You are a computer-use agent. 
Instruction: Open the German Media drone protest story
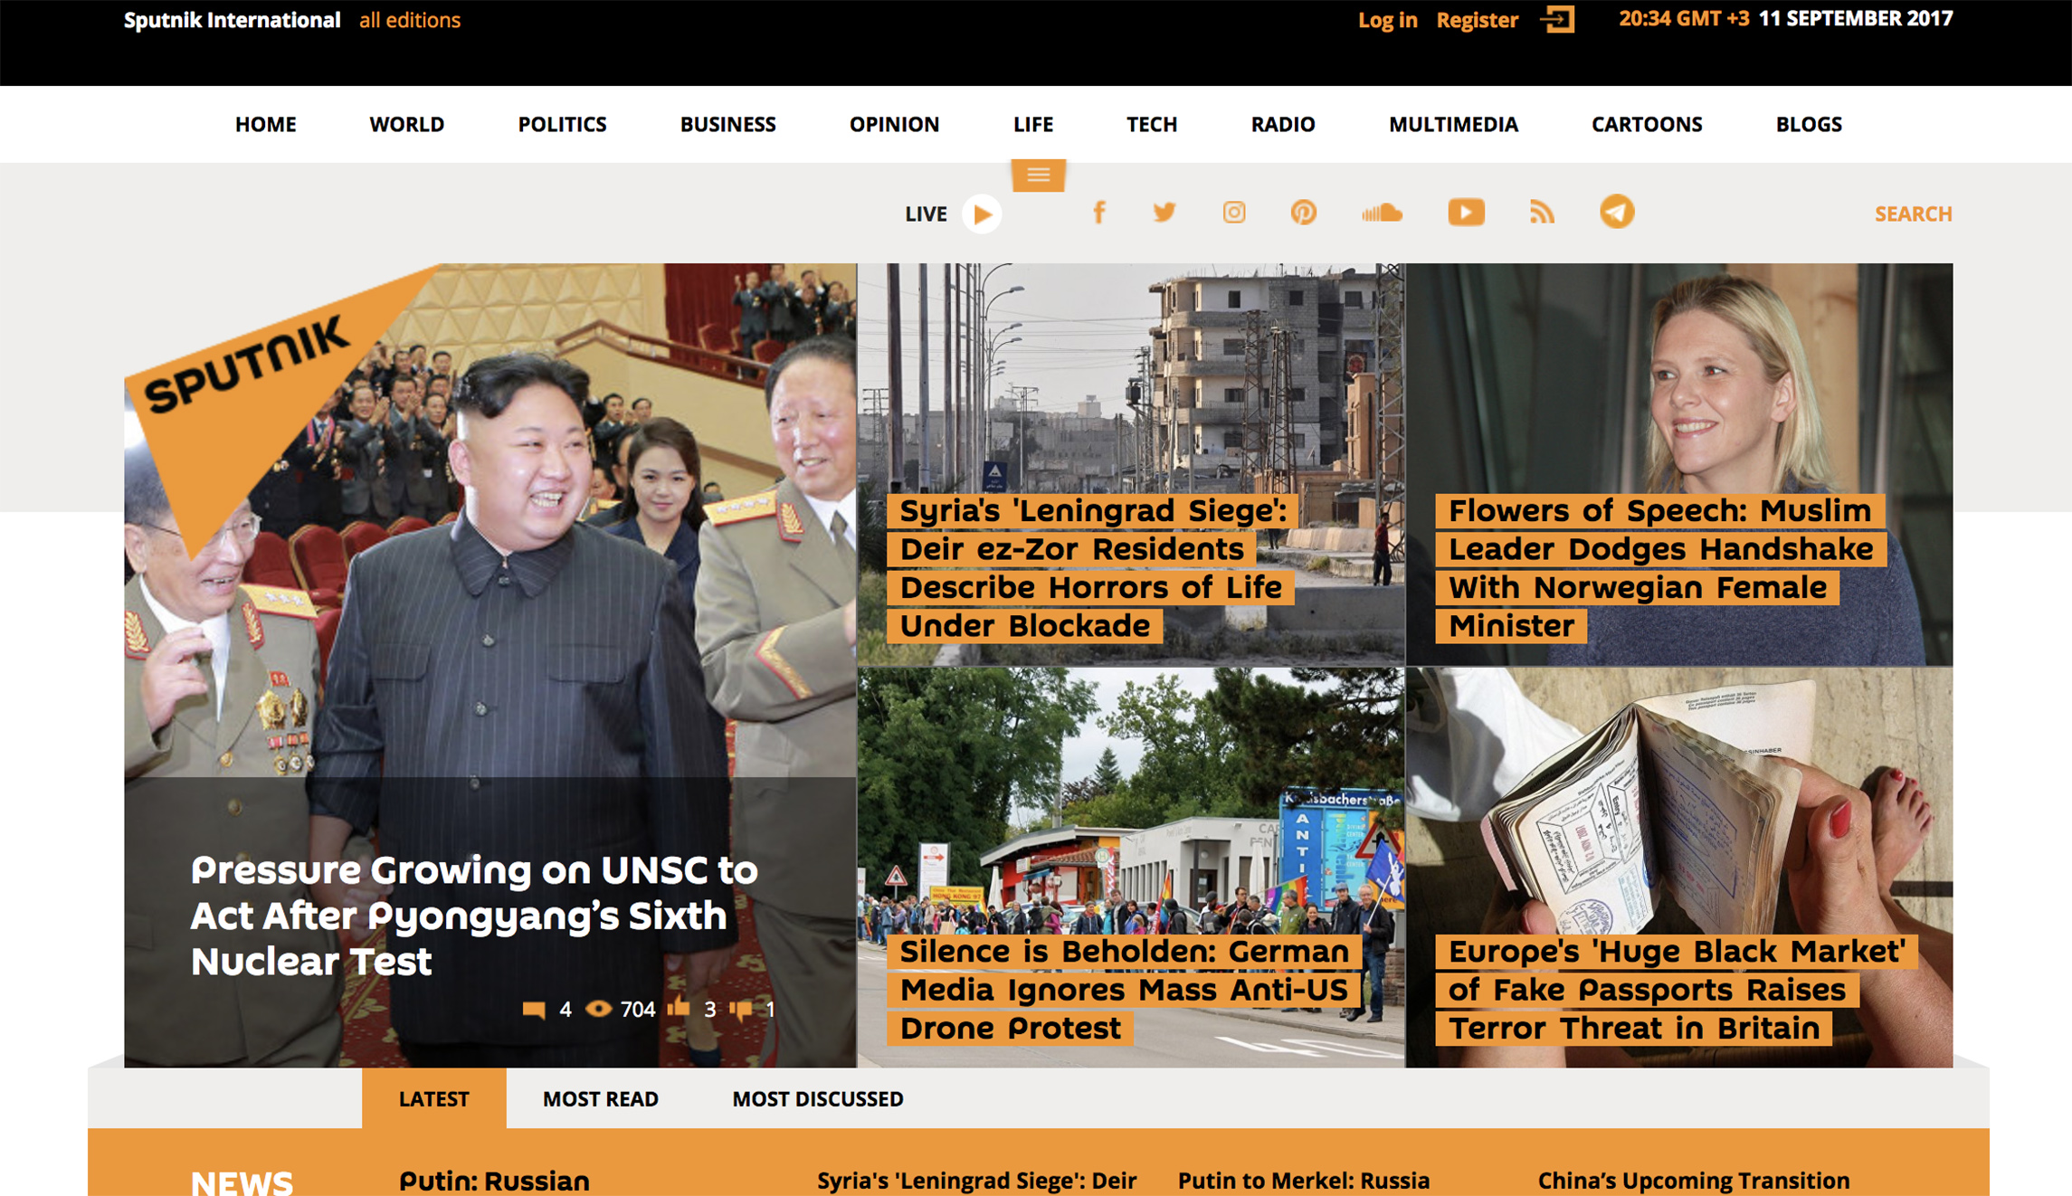point(1124,990)
